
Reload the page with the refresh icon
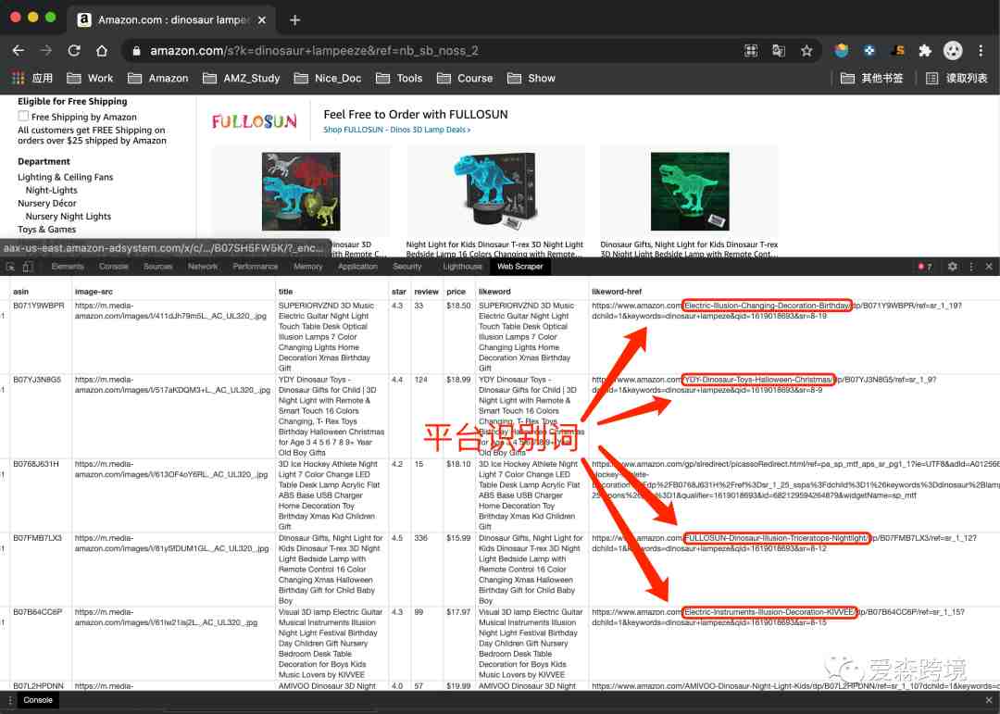(x=74, y=50)
